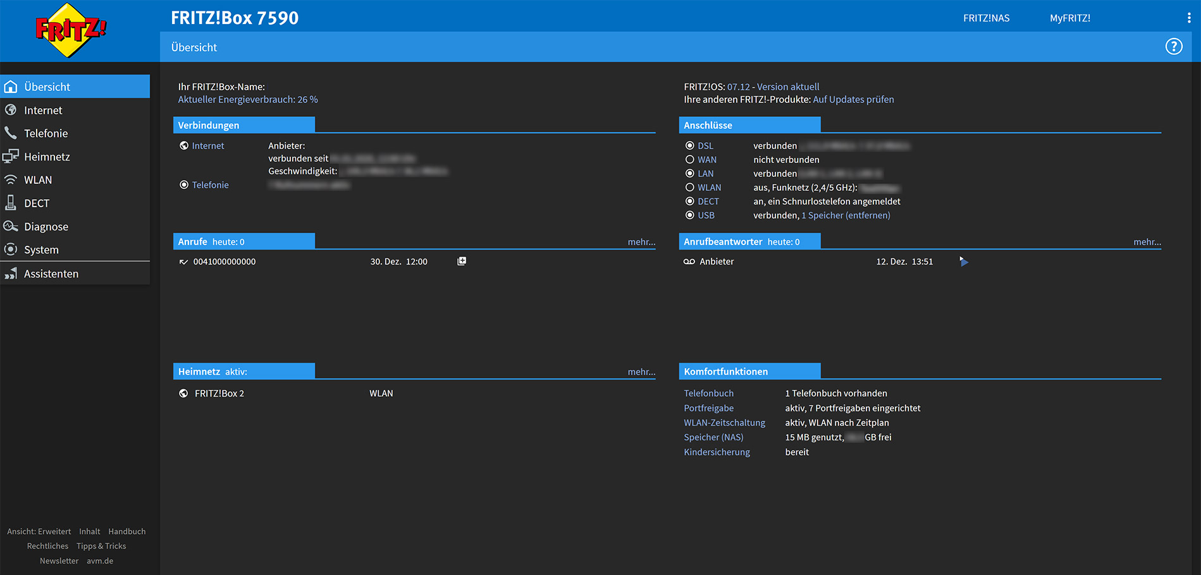This screenshot has width=1201, height=575.
Task: Open the Internet link under Verbindungen
Action: pos(208,146)
